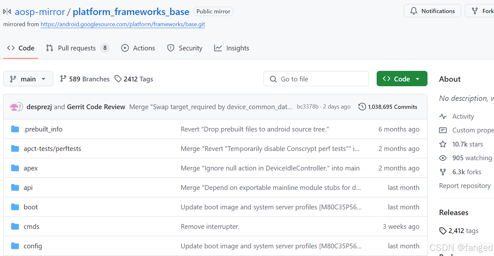This screenshot has height=256, width=494.
Task: Click the desprezj author avatar
Action: tap(14, 107)
